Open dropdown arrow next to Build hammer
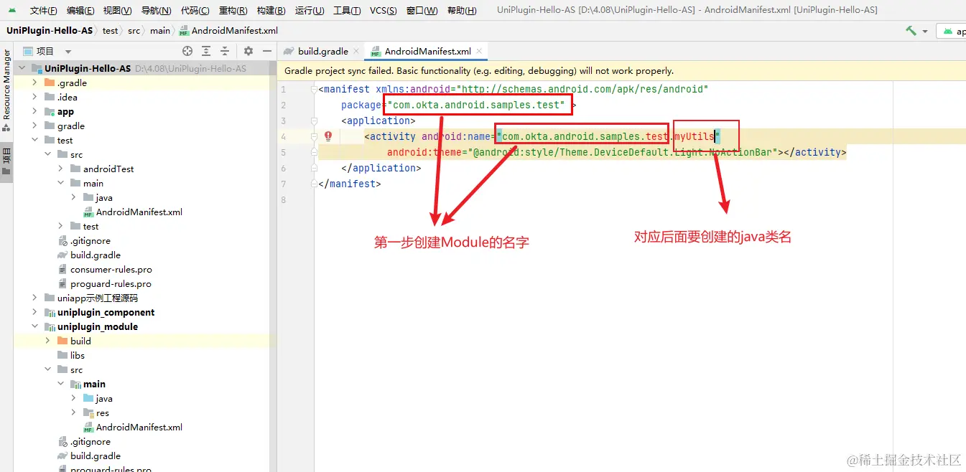The height and width of the screenshot is (472, 966). (x=925, y=32)
